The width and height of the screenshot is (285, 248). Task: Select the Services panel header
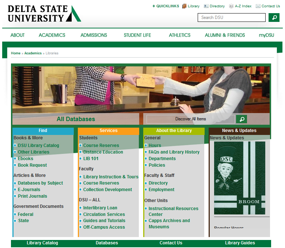coord(109,131)
